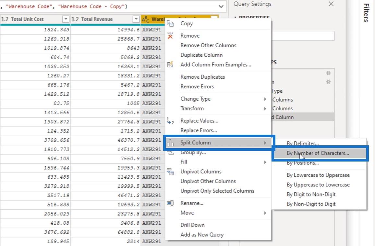375x246 pixels.
Task: Split By Lowercase to Uppercase
Action: [x=318, y=175]
